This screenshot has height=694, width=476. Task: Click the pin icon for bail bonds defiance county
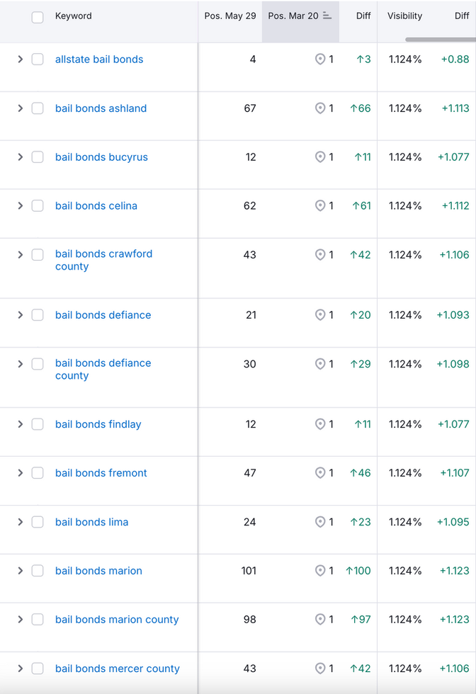[x=321, y=364]
